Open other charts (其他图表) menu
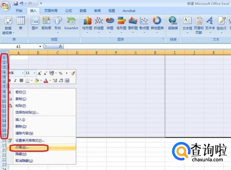This screenshot has width=231, height=170. tap(157, 25)
